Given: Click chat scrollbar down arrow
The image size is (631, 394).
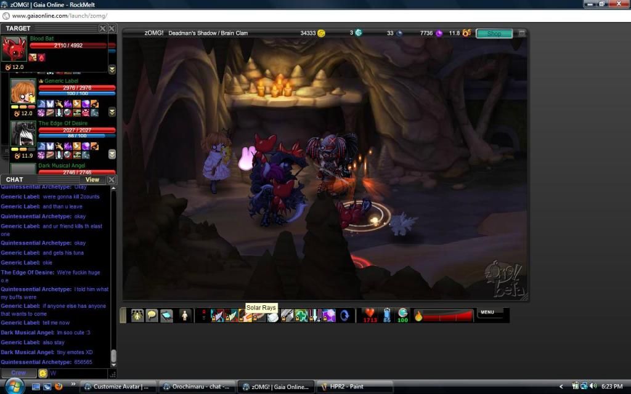Looking at the screenshot, I should click(113, 364).
